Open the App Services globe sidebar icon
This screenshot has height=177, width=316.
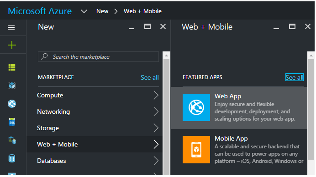pos(12,104)
